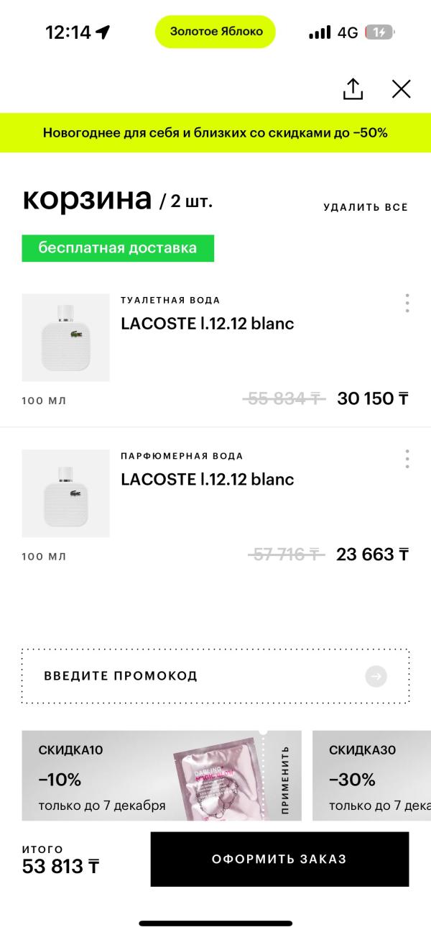Tap the Золотое Яблоко pill in status bar
This screenshot has width=431, height=935.
(215, 32)
